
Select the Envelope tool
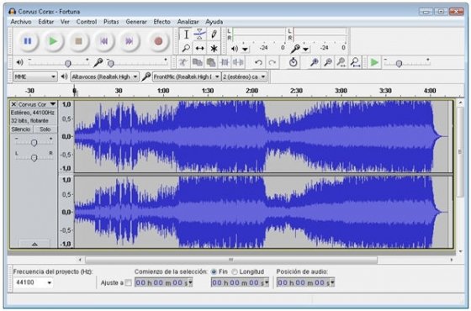199,34
